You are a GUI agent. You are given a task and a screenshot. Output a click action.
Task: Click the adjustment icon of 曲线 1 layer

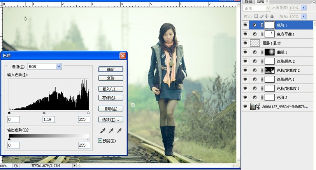pos(255,52)
